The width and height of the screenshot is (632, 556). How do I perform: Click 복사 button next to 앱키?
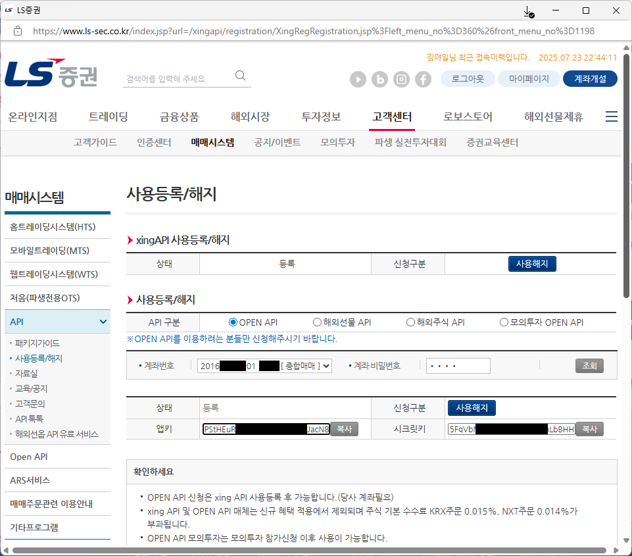[x=344, y=429]
